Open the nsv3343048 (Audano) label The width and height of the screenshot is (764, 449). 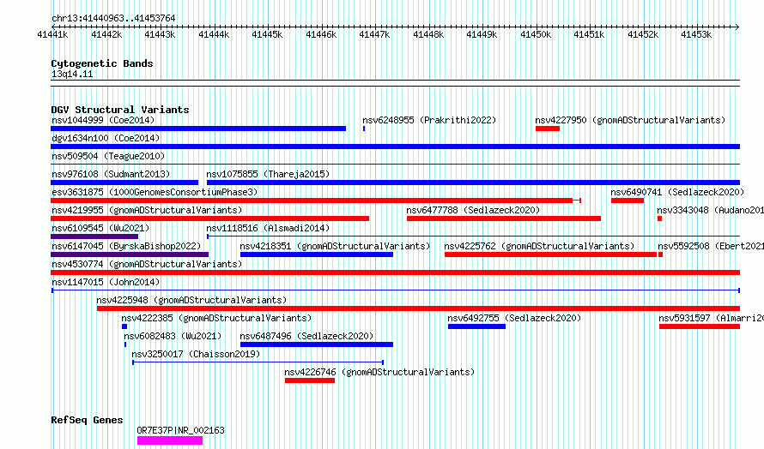click(x=711, y=210)
